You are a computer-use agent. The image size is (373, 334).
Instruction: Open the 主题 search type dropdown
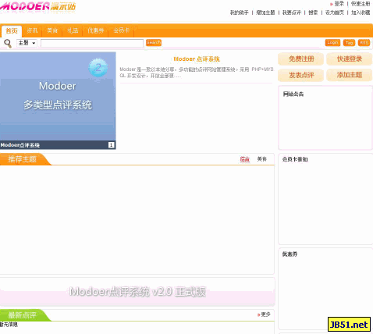[27, 43]
